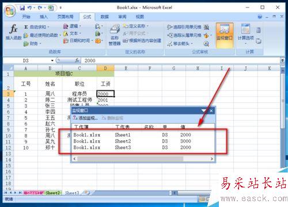Screen dimensions: 288x207
Task: Select column D header
Action: pyautogui.click(x=105, y=68)
